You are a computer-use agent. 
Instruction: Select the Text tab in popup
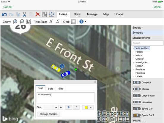click(40, 88)
